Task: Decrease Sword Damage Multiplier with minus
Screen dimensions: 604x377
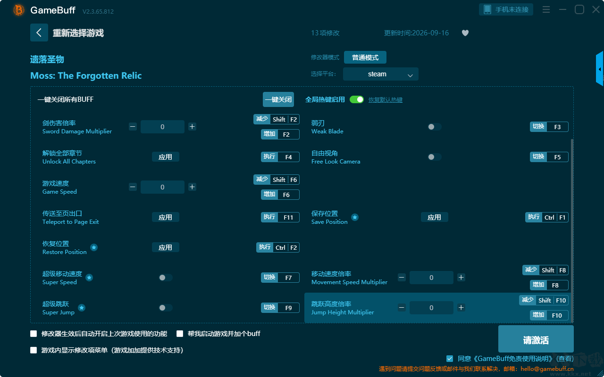Action: [133, 127]
